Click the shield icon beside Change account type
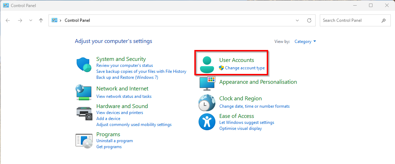Image resolution: width=395 pixels, height=164 pixels. (x=221, y=68)
